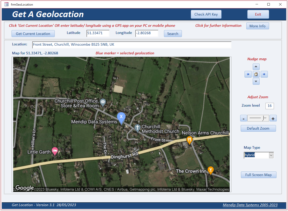Click Get Current Location button
288x211 pixels.
tap(33, 34)
